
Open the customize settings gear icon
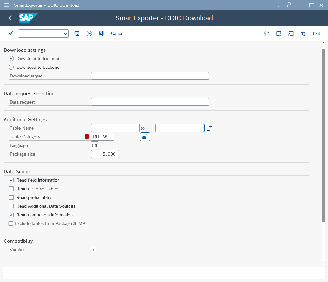pos(303,33)
